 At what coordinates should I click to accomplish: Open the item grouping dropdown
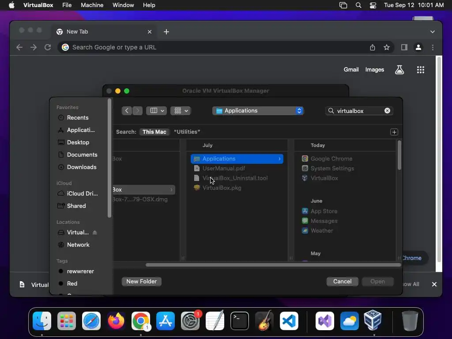(x=181, y=111)
